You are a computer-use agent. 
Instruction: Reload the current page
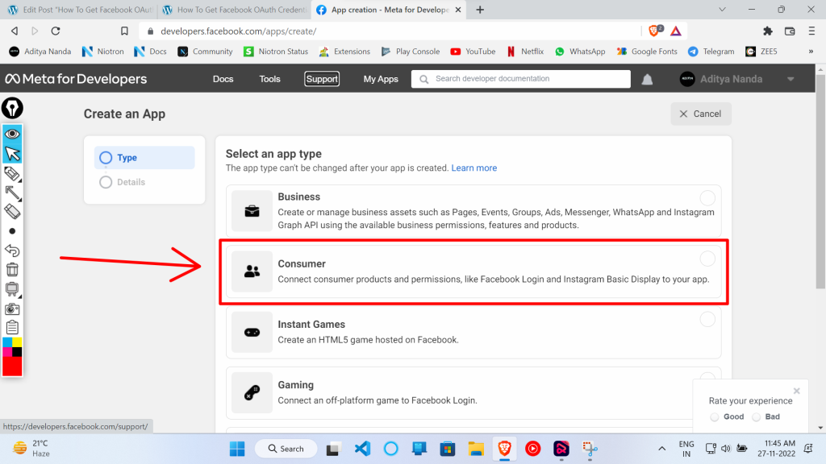click(56, 31)
